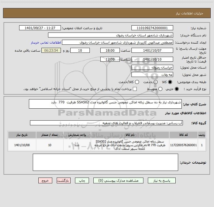Viewport: 214px width, 207px height.
Task: Click row number 1 cell
Action: [202, 145]
